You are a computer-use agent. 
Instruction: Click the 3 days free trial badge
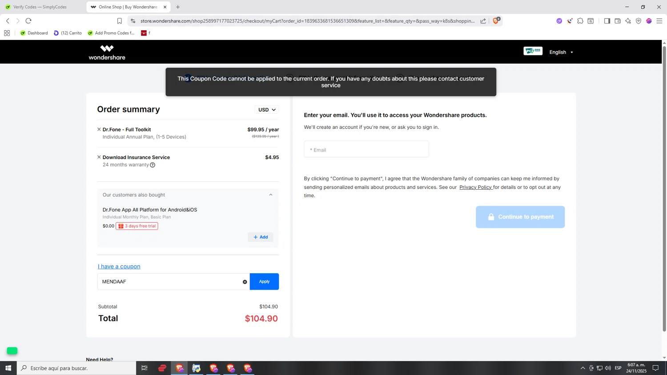point(137,226)
